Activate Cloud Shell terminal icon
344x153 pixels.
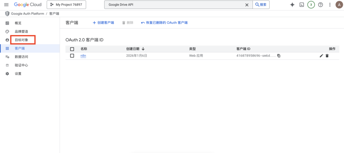pyautogui.click(x=302, y=5)
